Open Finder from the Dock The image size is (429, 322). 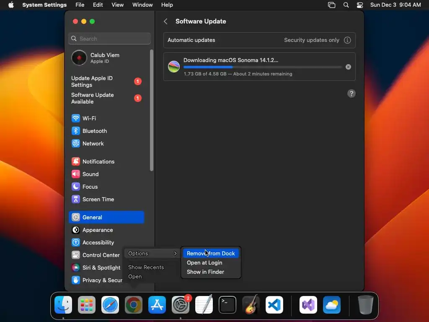pyautogui.click(x=63, y=305)
